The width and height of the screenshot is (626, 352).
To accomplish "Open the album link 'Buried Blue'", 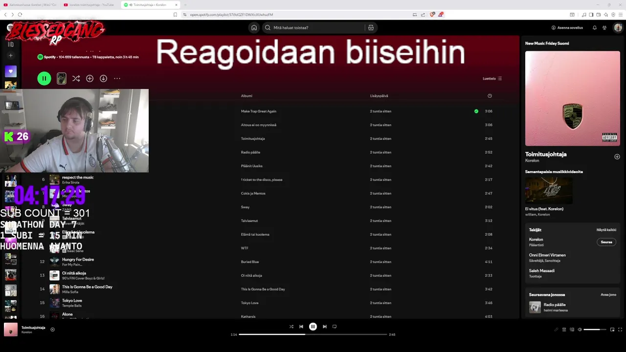I will coord(250,262).
